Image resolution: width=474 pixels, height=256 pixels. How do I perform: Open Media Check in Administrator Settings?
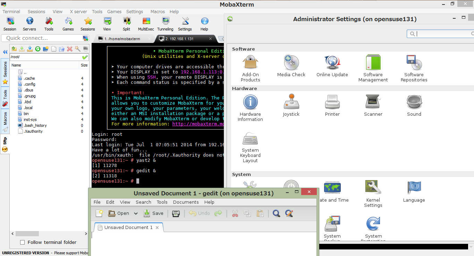[291, 66]
